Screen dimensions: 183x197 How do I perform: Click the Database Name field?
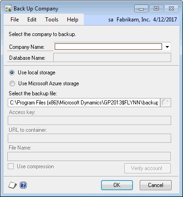112,57
